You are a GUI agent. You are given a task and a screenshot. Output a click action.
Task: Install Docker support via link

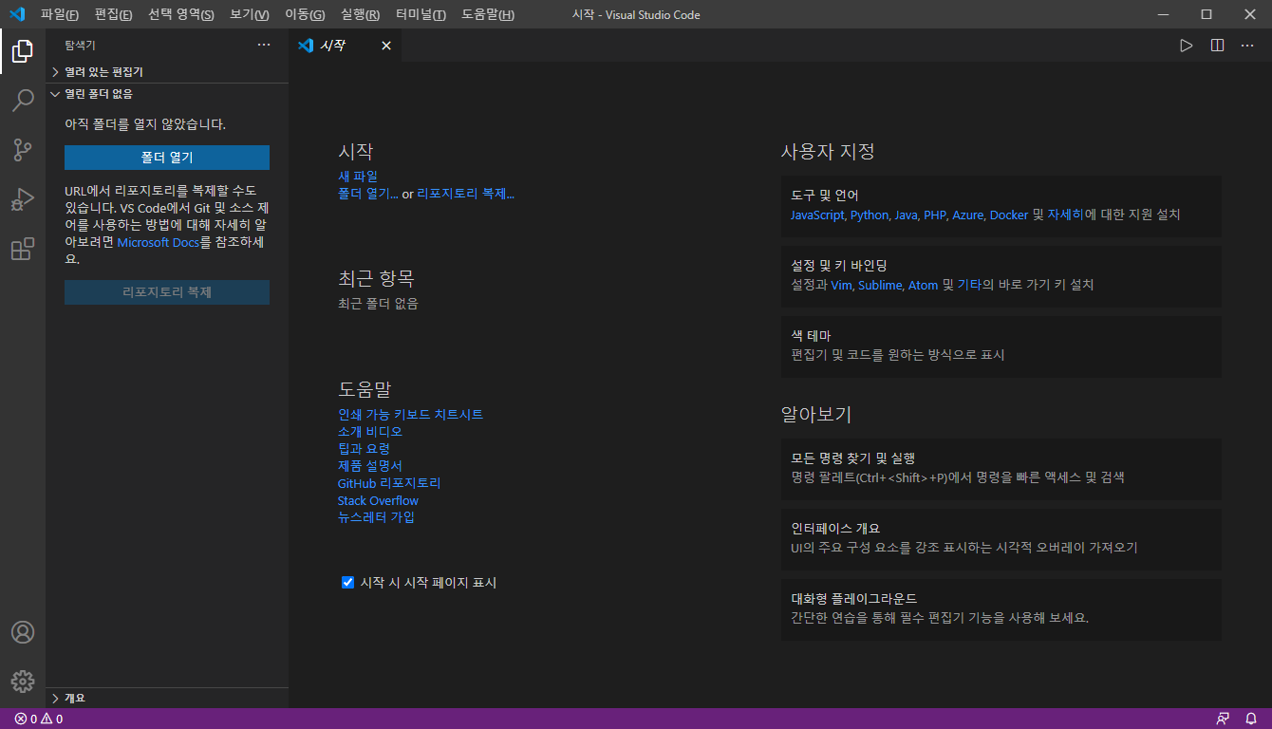[1009, 215]
